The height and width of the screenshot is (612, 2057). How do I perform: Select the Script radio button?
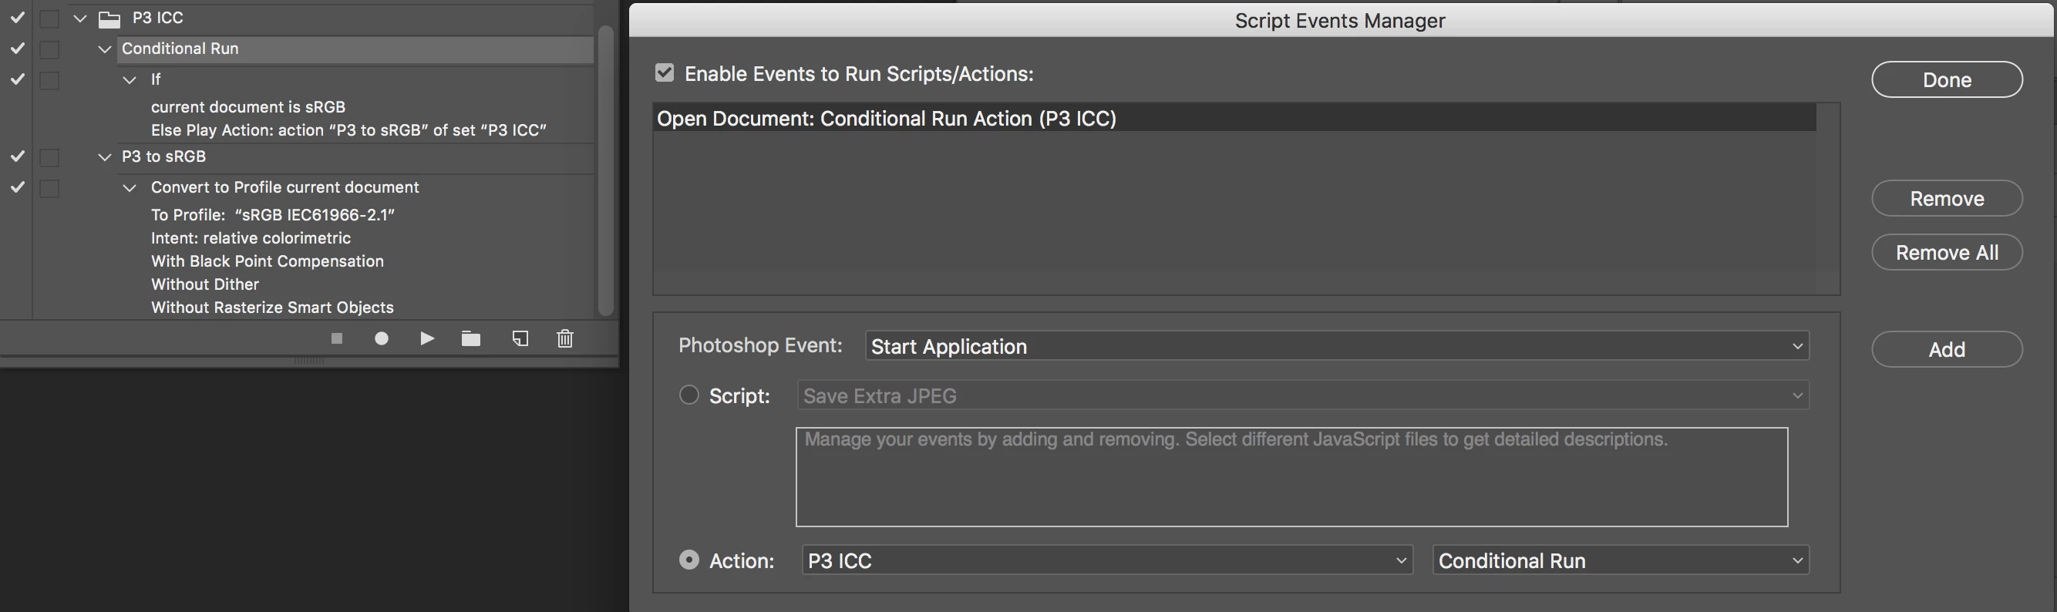point(688,395)
